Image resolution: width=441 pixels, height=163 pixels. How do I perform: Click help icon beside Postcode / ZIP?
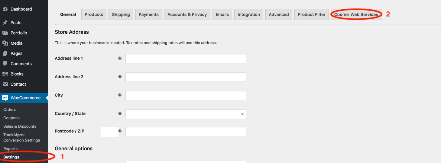[x=120, y=131]
